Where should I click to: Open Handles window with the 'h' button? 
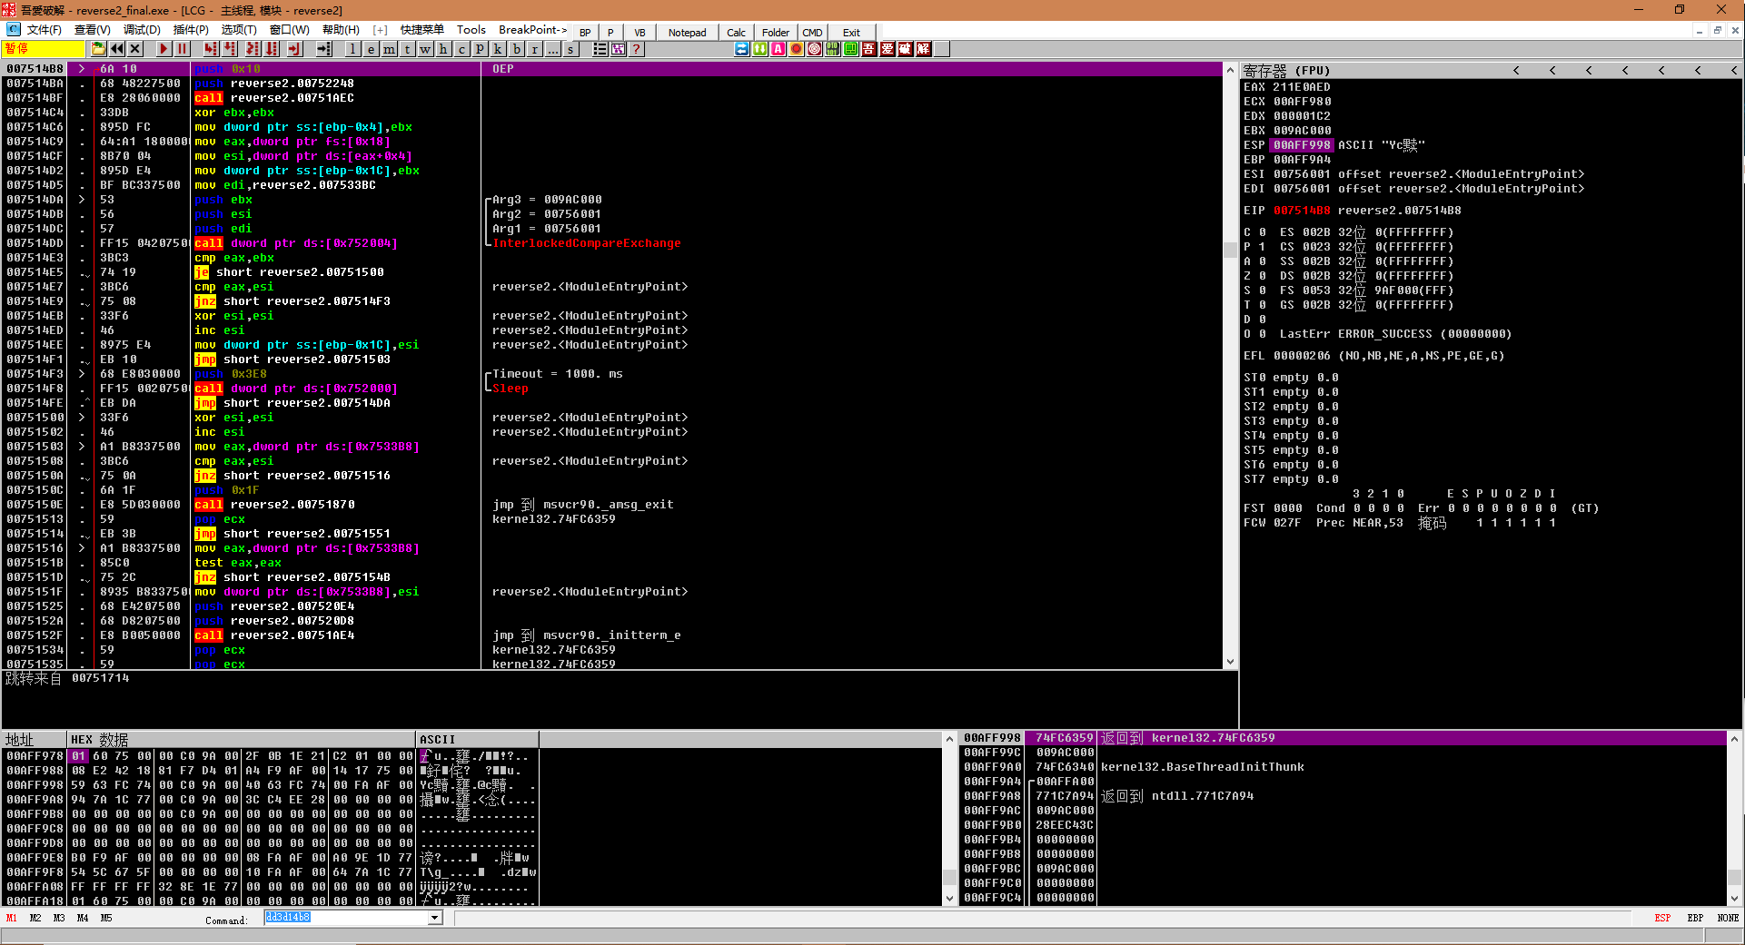pos(443,49)
